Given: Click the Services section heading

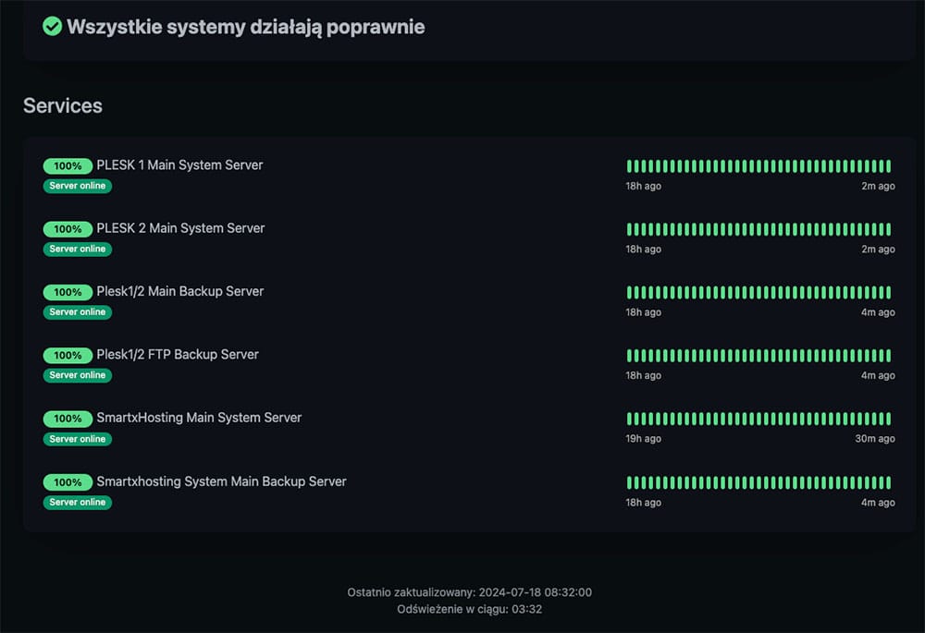Looking at the screenshot, I should (63, 105).
